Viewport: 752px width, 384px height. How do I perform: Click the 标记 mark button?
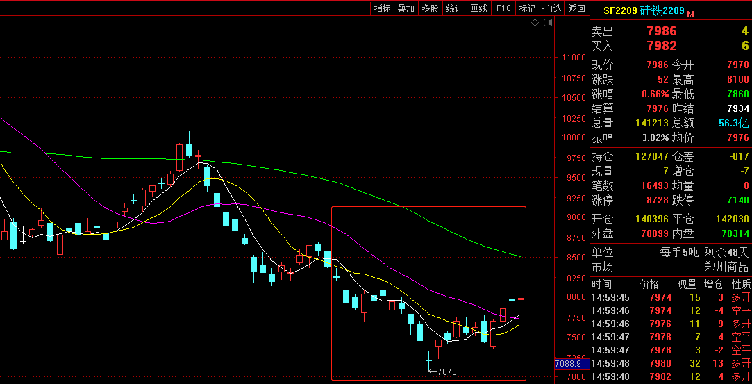point(527,8)
